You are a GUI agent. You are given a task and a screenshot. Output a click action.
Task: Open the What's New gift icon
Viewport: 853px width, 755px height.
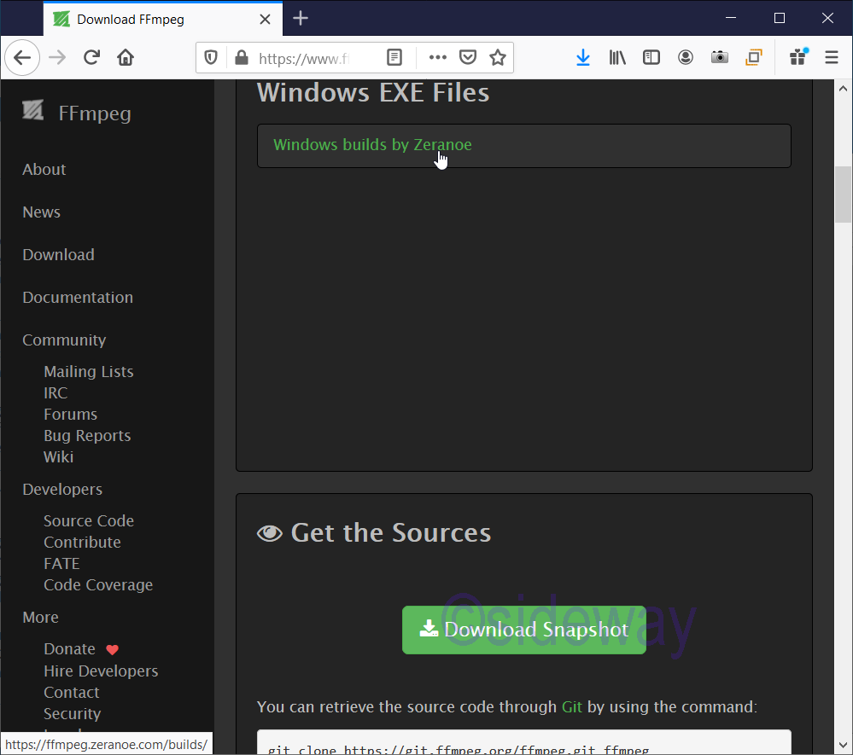[798, 56]
